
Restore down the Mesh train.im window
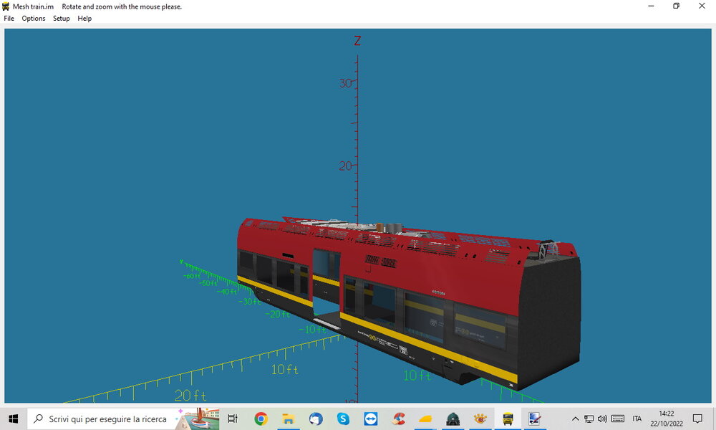(x=677, y=6)
